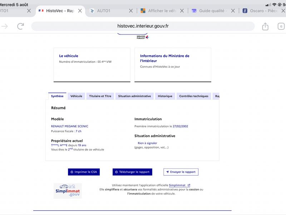Image resolution: width=286 pixels, height=215 pixels.
Task: Reload the page with the refresh icon
Action: tap(21, 26)
